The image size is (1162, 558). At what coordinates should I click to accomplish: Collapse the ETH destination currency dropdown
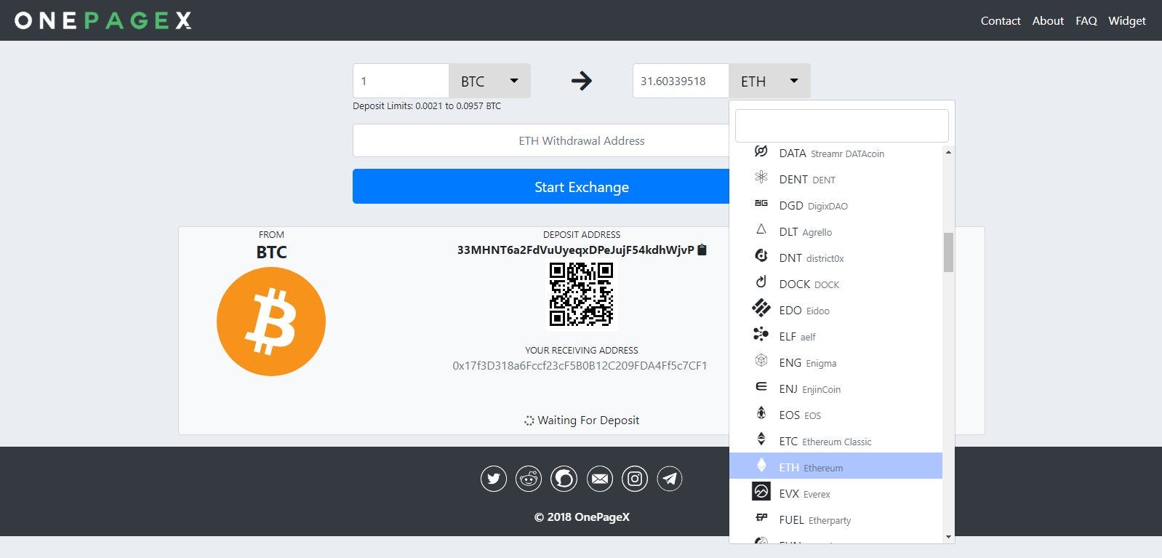click(x=769, y=81)
